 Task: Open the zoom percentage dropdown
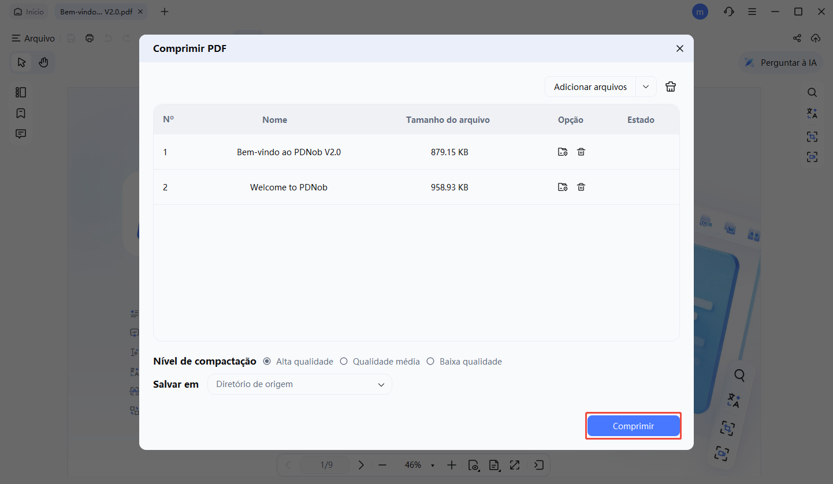432,466
